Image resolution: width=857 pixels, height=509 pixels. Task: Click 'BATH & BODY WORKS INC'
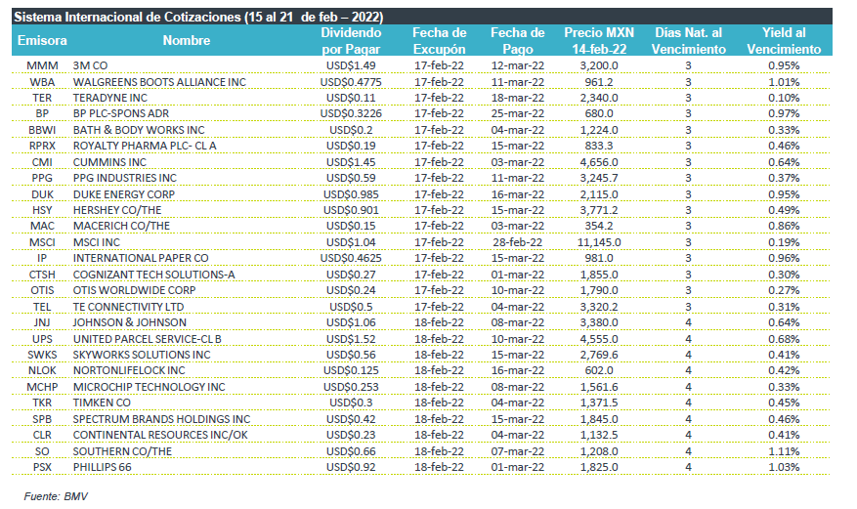click(139, 130)
